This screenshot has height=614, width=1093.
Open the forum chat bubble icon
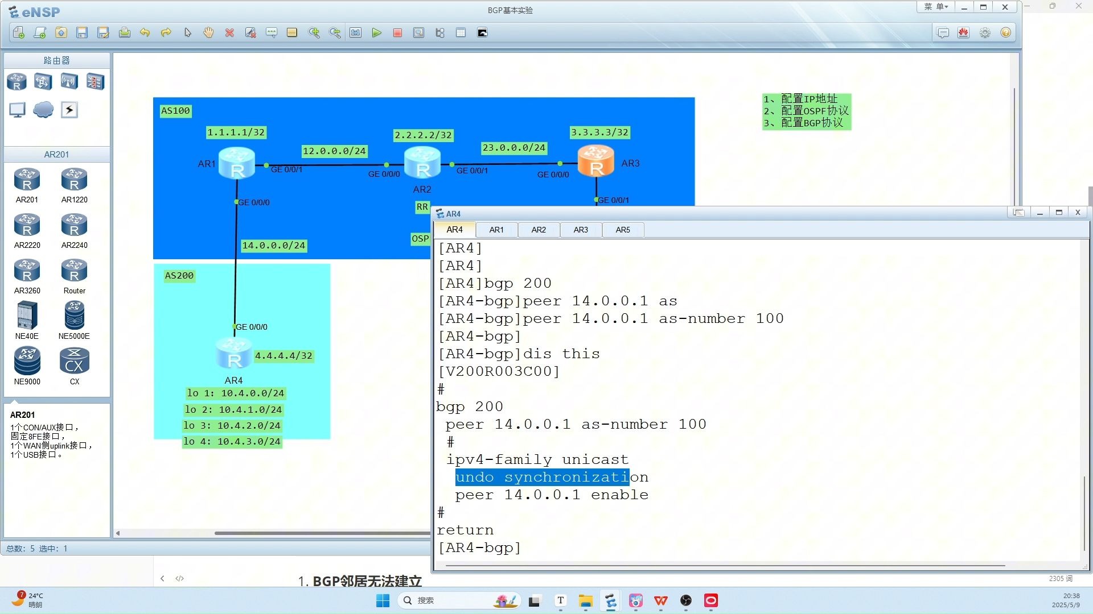[x=943, y=33]
